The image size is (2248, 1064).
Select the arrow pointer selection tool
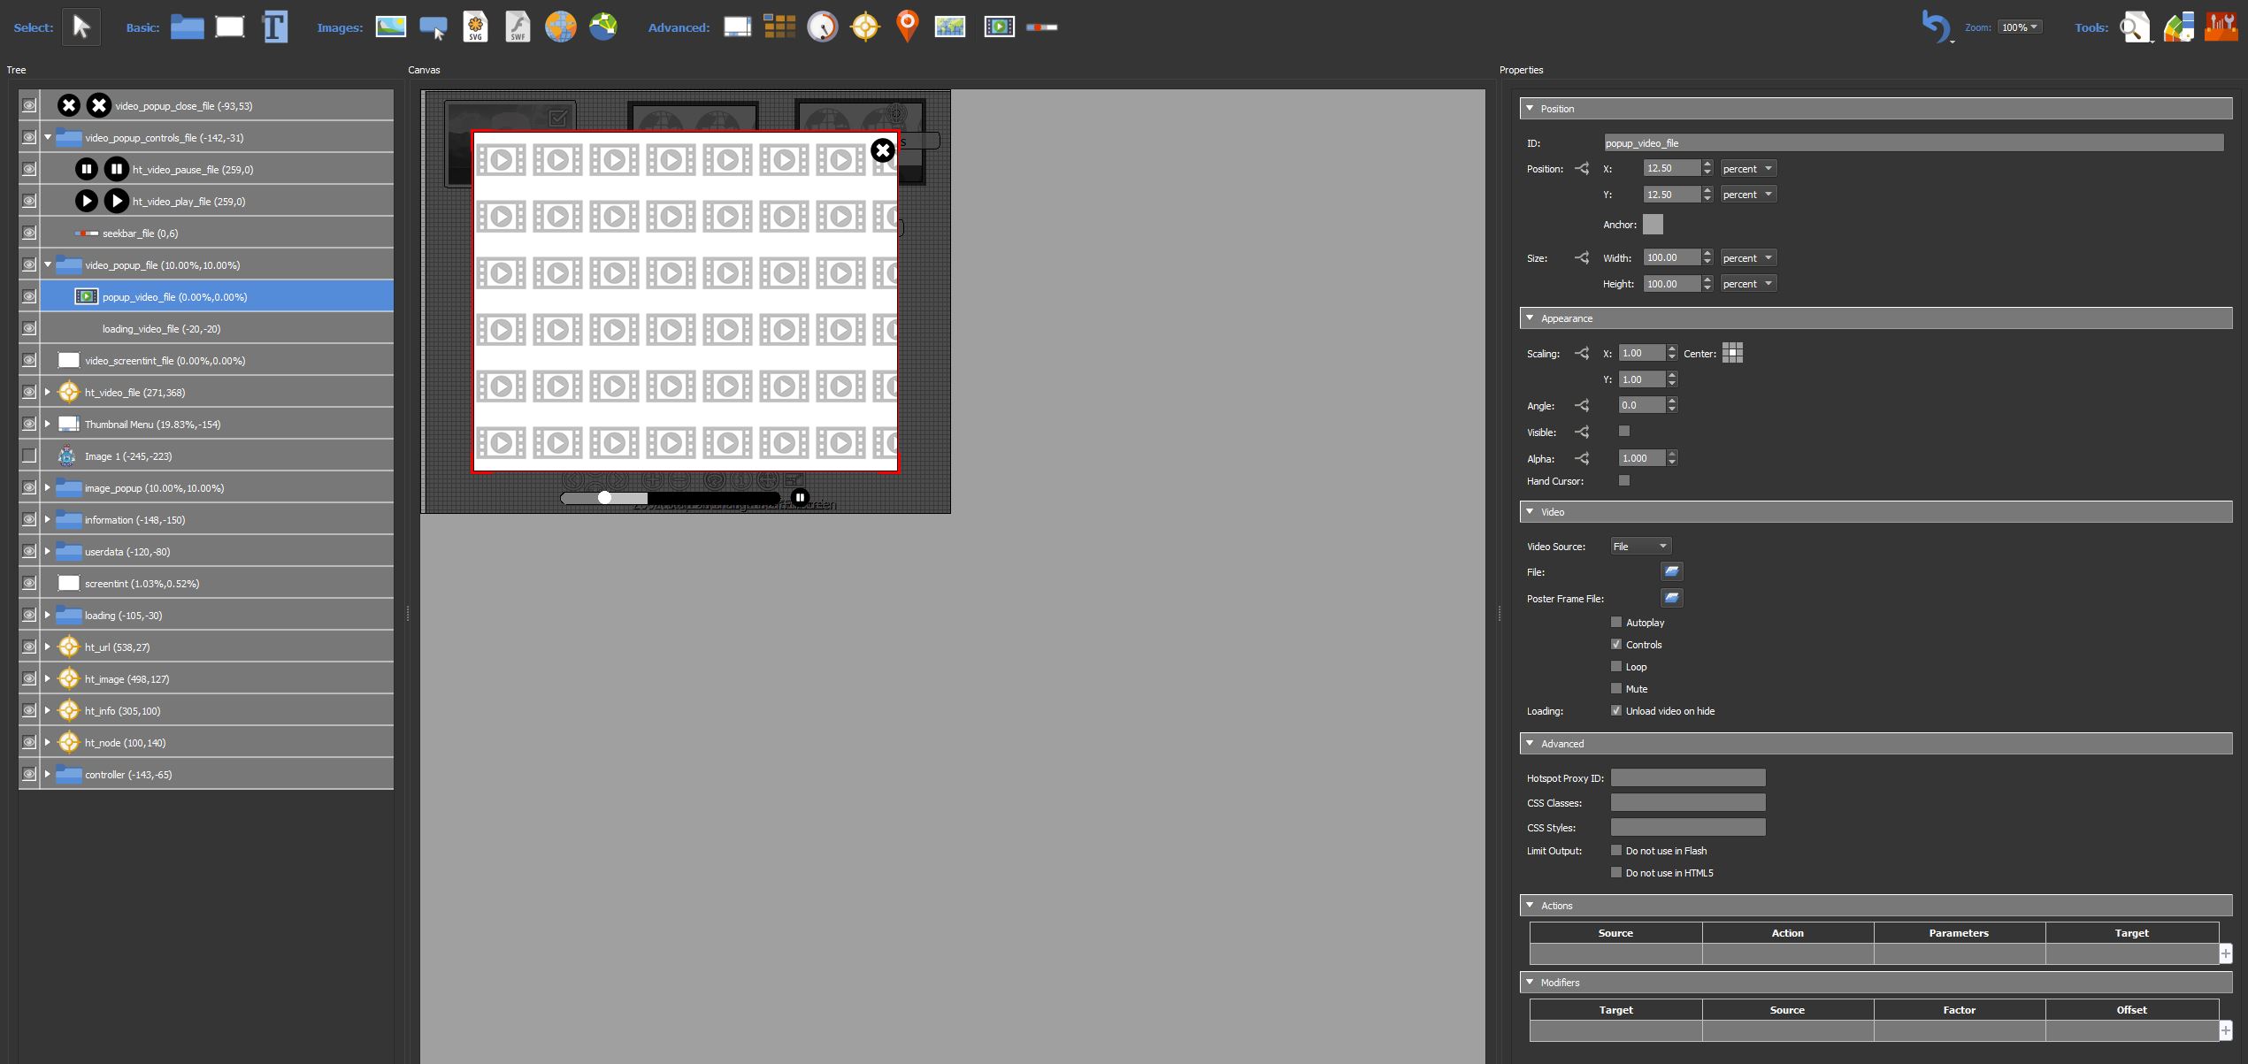[x=81, y=27]
